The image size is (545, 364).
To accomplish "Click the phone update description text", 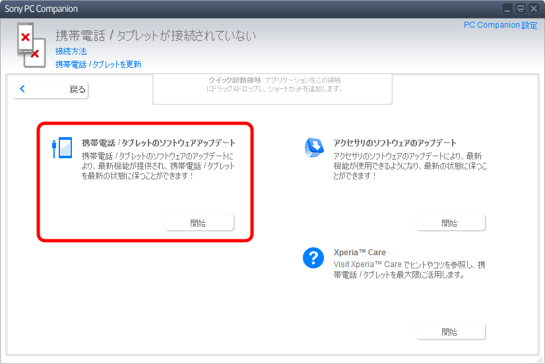I will tap(158, 166).
